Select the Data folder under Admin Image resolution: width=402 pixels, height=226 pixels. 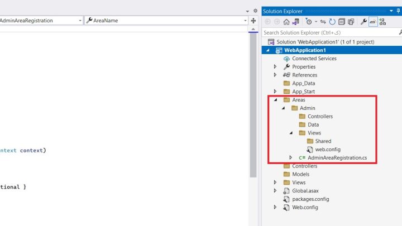[x=313, y=124]
